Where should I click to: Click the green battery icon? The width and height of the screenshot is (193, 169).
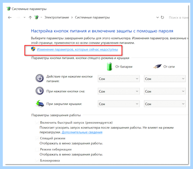(109, 66)
